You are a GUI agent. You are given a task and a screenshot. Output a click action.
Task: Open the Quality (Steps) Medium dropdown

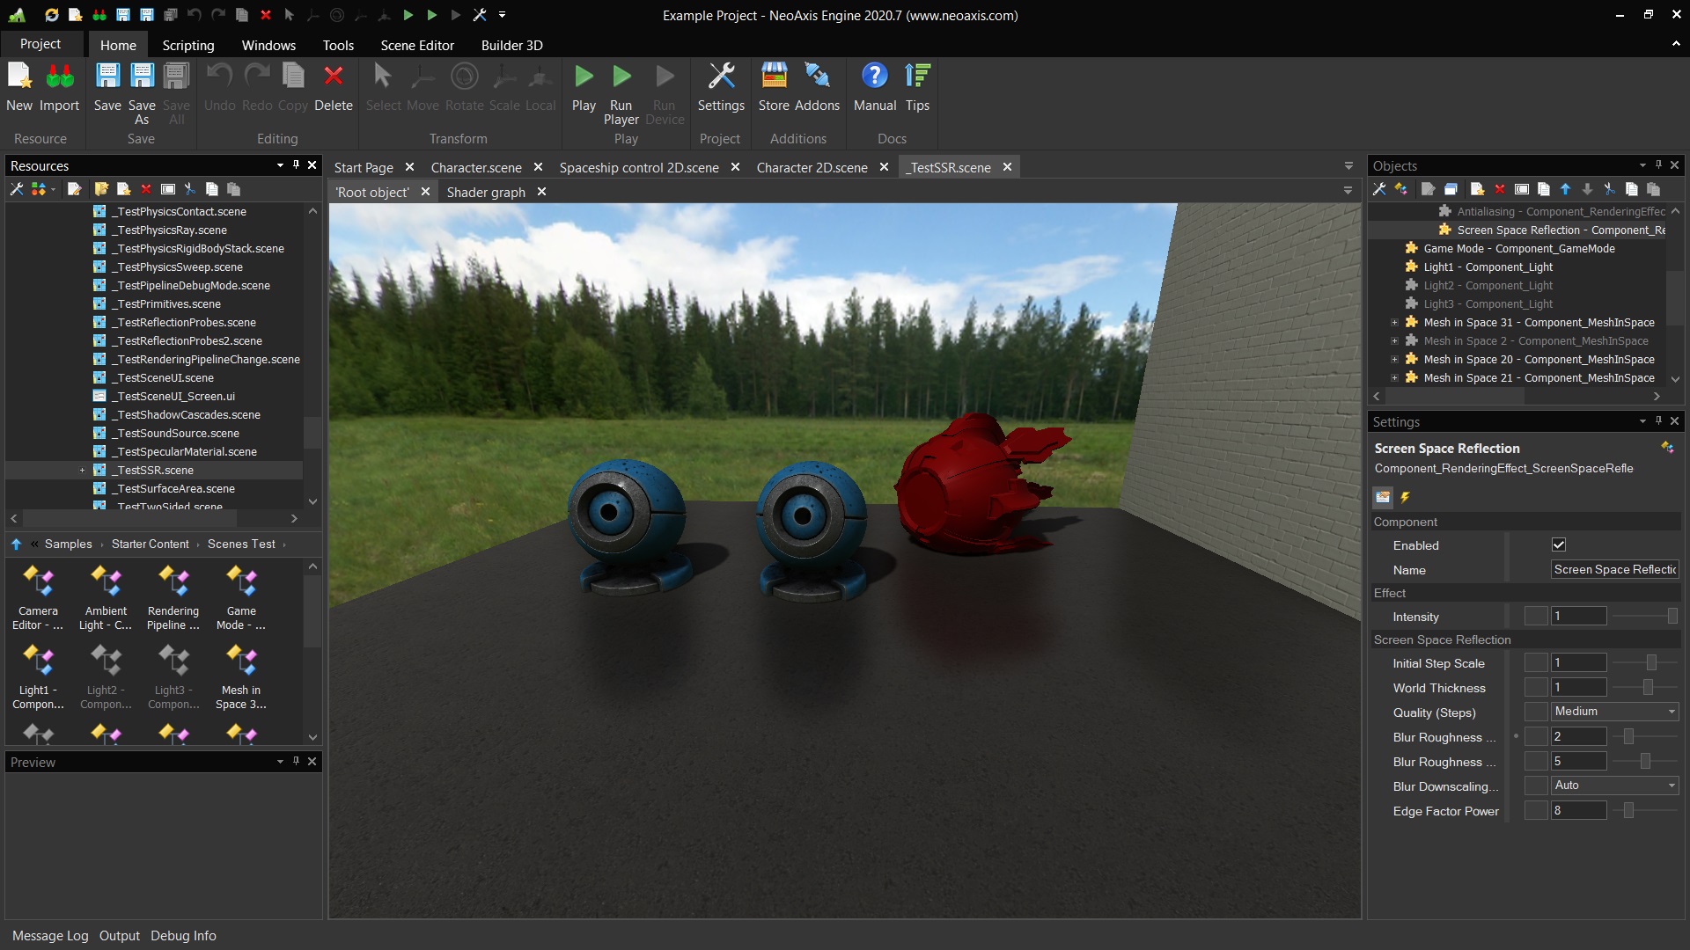(x=1614, y=712)
